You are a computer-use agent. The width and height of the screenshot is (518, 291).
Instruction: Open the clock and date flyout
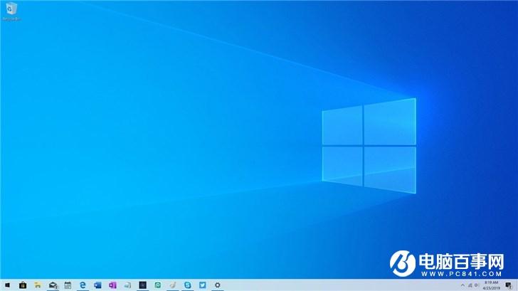coord(491,285)
